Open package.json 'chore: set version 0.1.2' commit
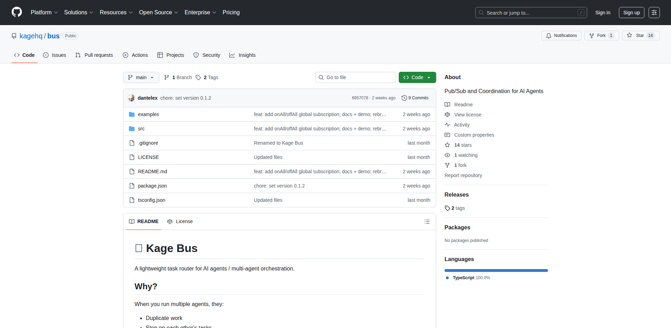The image size is (671, 328). [x=279, y=186]
